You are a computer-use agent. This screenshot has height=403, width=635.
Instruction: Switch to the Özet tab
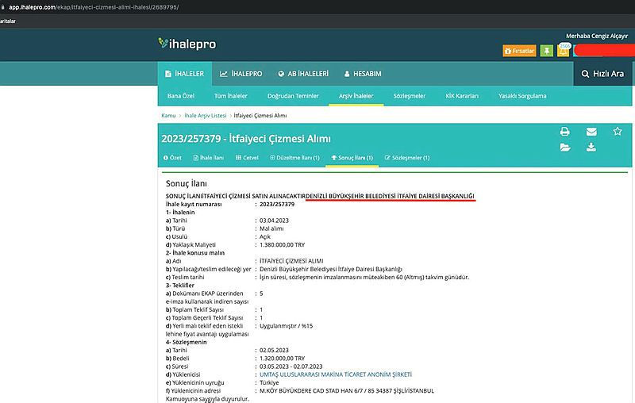point(172,158)
